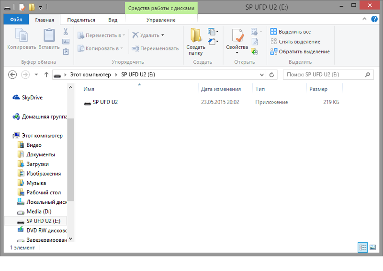Click the Up one level arrow
Image resolution: width=383 pixels, height=271 pixels.
coord(46,75)
